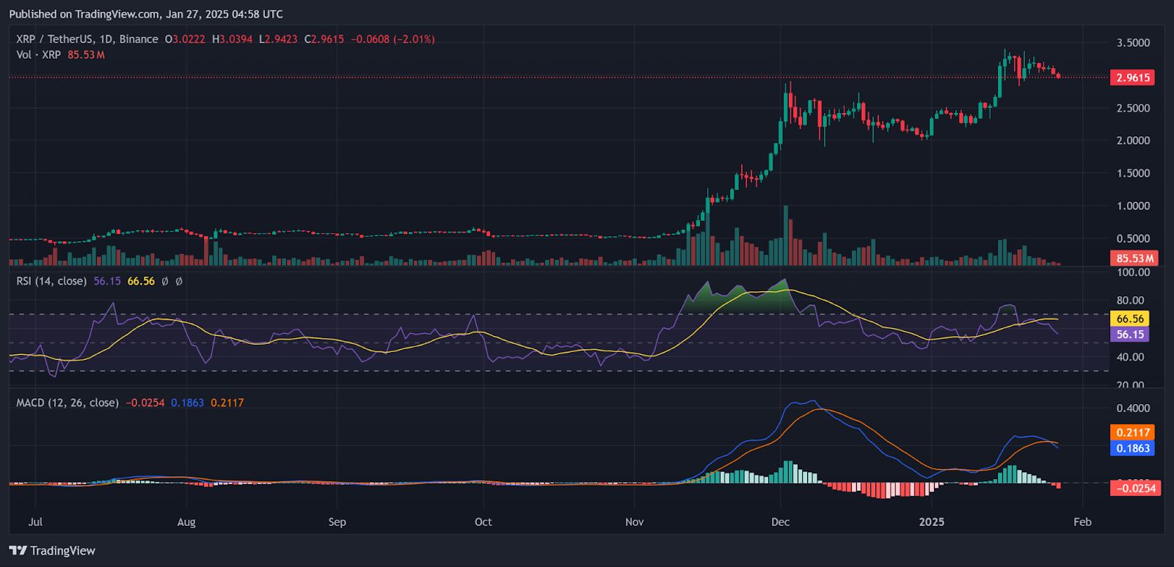Click the RSI (14, close) indicator label
This screenshot has width=1174, height=567.
pos(51,281)
